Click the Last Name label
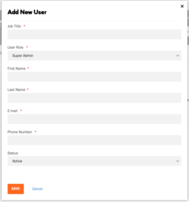The height and width of the screenshot is (202, 189). coord(16,90)
